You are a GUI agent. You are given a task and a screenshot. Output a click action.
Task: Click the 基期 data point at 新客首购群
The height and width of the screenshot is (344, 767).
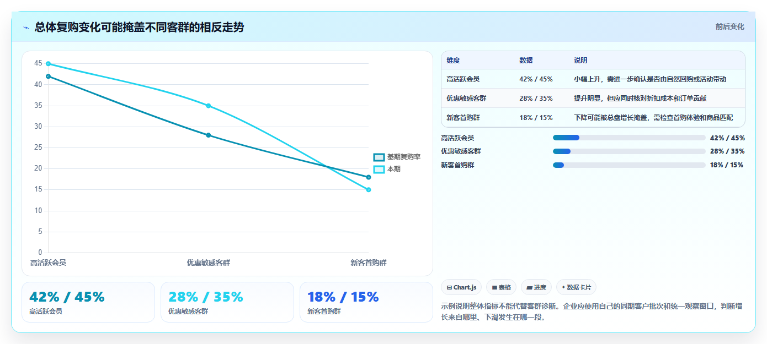[x=369, y=177]
